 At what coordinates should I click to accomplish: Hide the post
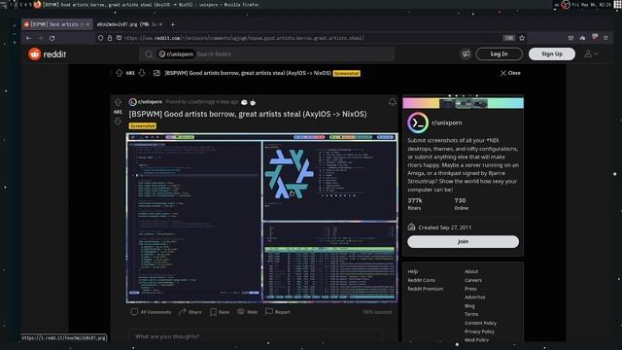(x=248, y=312)
